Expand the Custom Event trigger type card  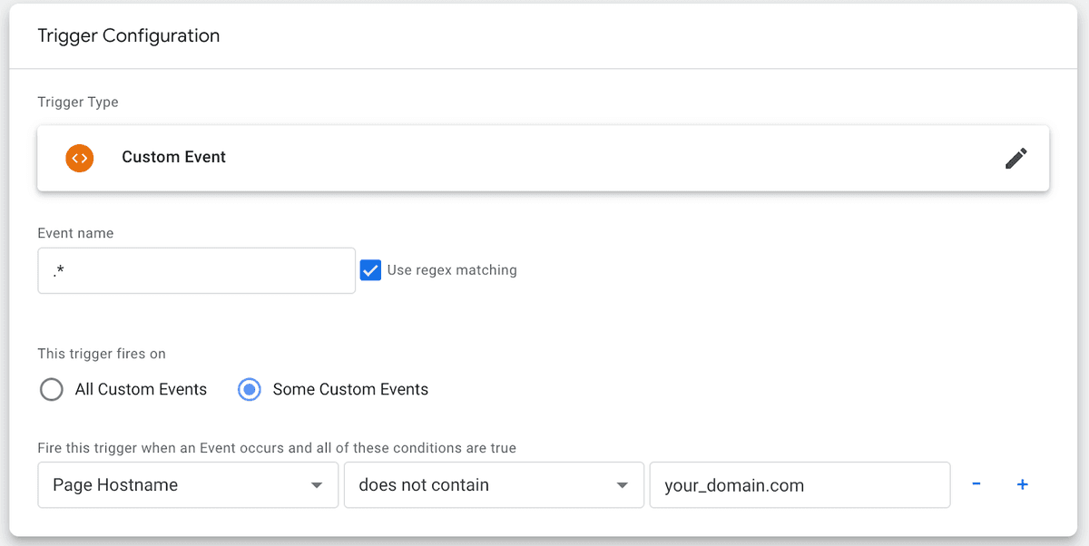pyautogui.click(x=543, y=158)
